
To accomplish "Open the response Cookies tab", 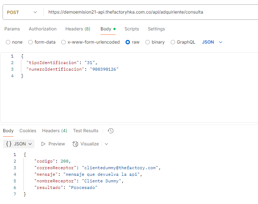I will [28, 131].
